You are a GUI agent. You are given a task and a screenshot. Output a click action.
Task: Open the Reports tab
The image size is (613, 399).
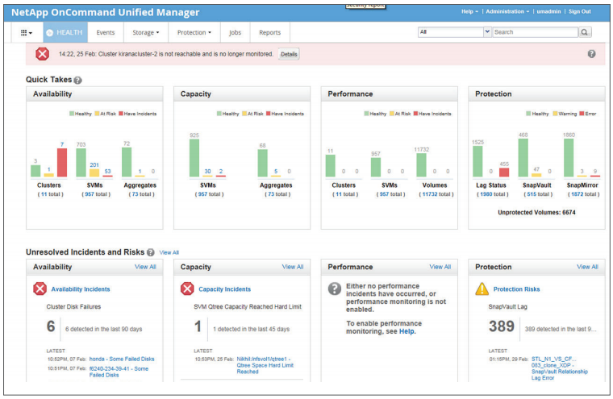pyautogui.click(x=269, y=32)
